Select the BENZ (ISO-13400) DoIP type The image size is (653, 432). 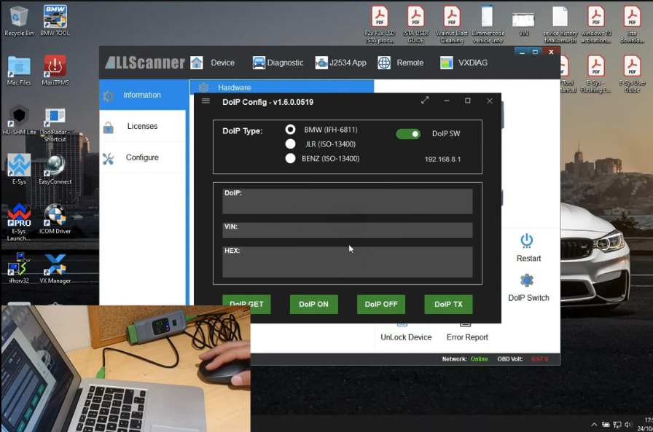coord(290,158)
